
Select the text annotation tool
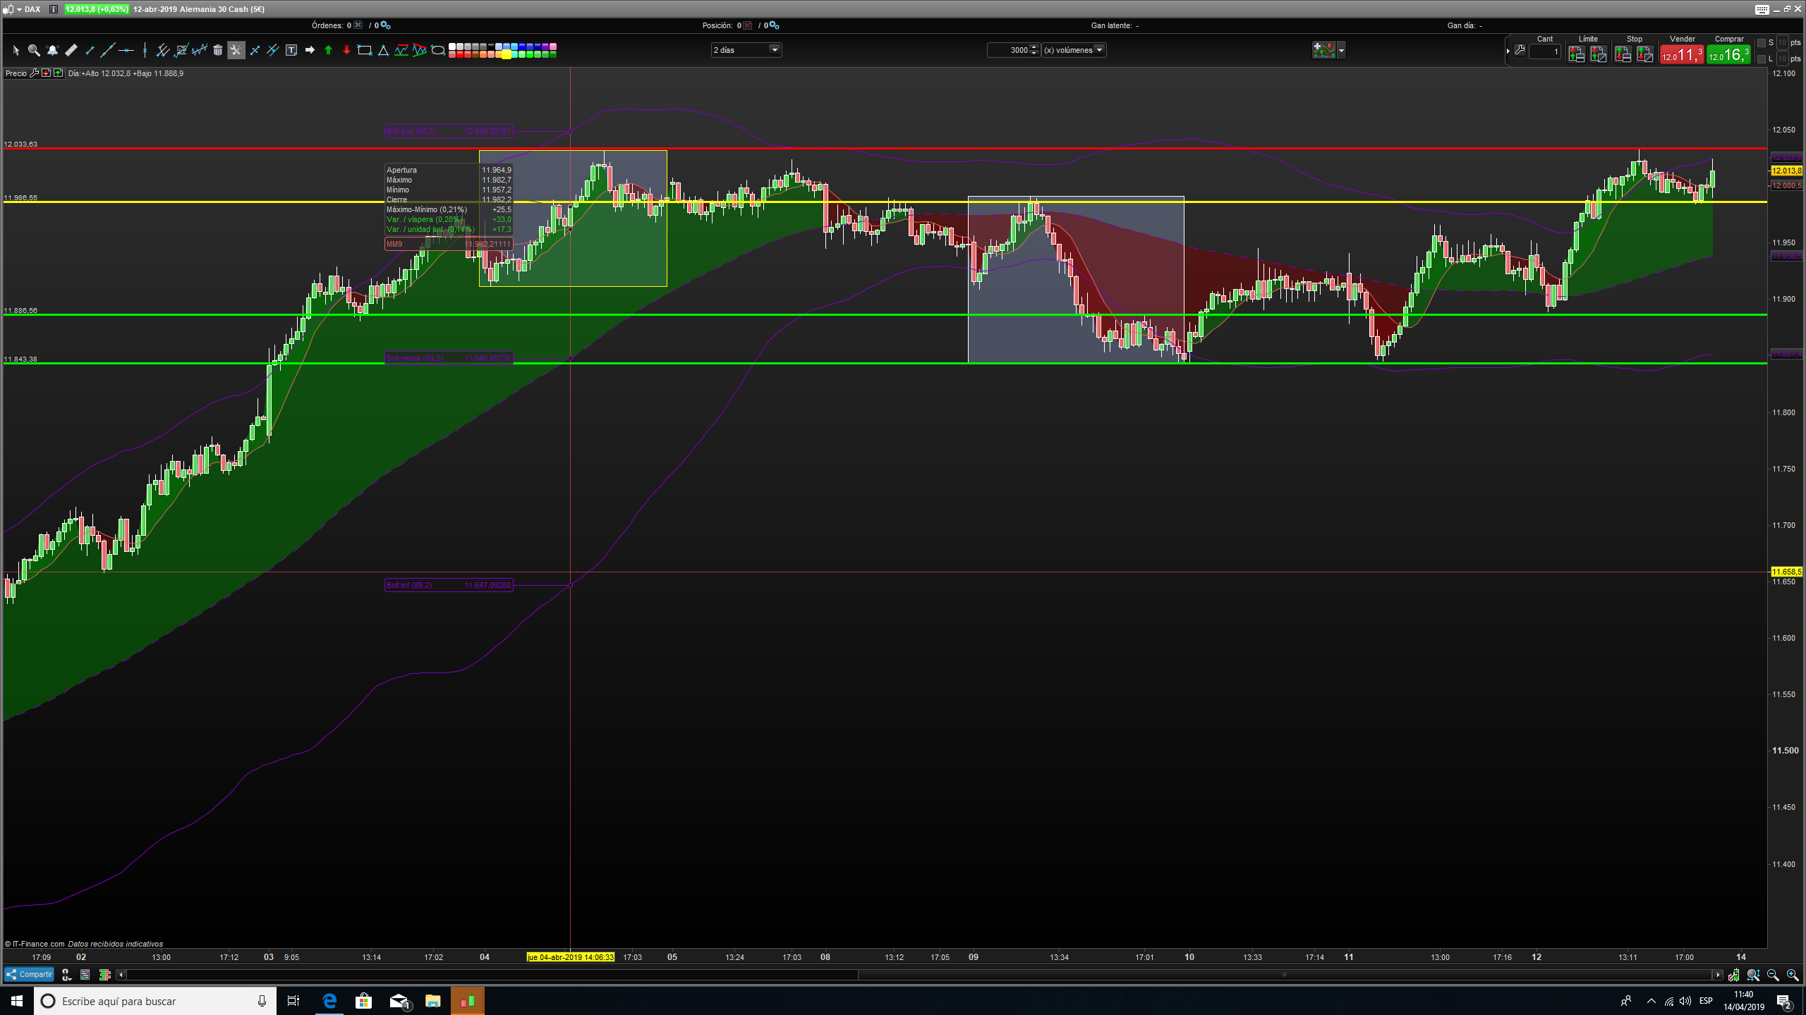pos(291,50)
